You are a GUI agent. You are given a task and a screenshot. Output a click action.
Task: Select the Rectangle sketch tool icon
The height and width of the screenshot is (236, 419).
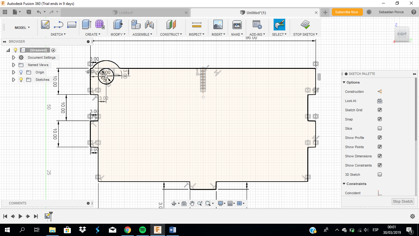point(72,25)
